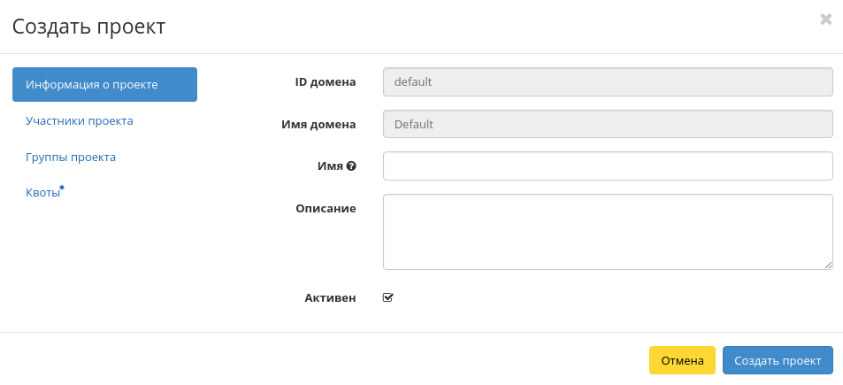Click the Имя домена field showing Default
843x385 pixels.
608,124
